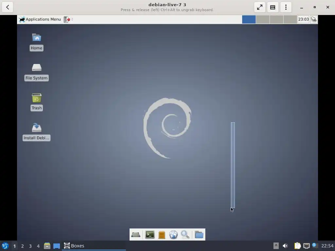Screen dimensions: 335x251
Task: Select the Install Debian desktop launcher
Action: 37,132
